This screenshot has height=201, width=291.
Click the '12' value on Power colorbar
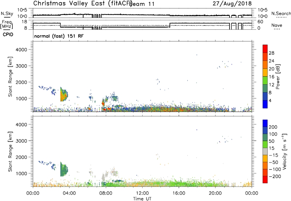[271, 85]
